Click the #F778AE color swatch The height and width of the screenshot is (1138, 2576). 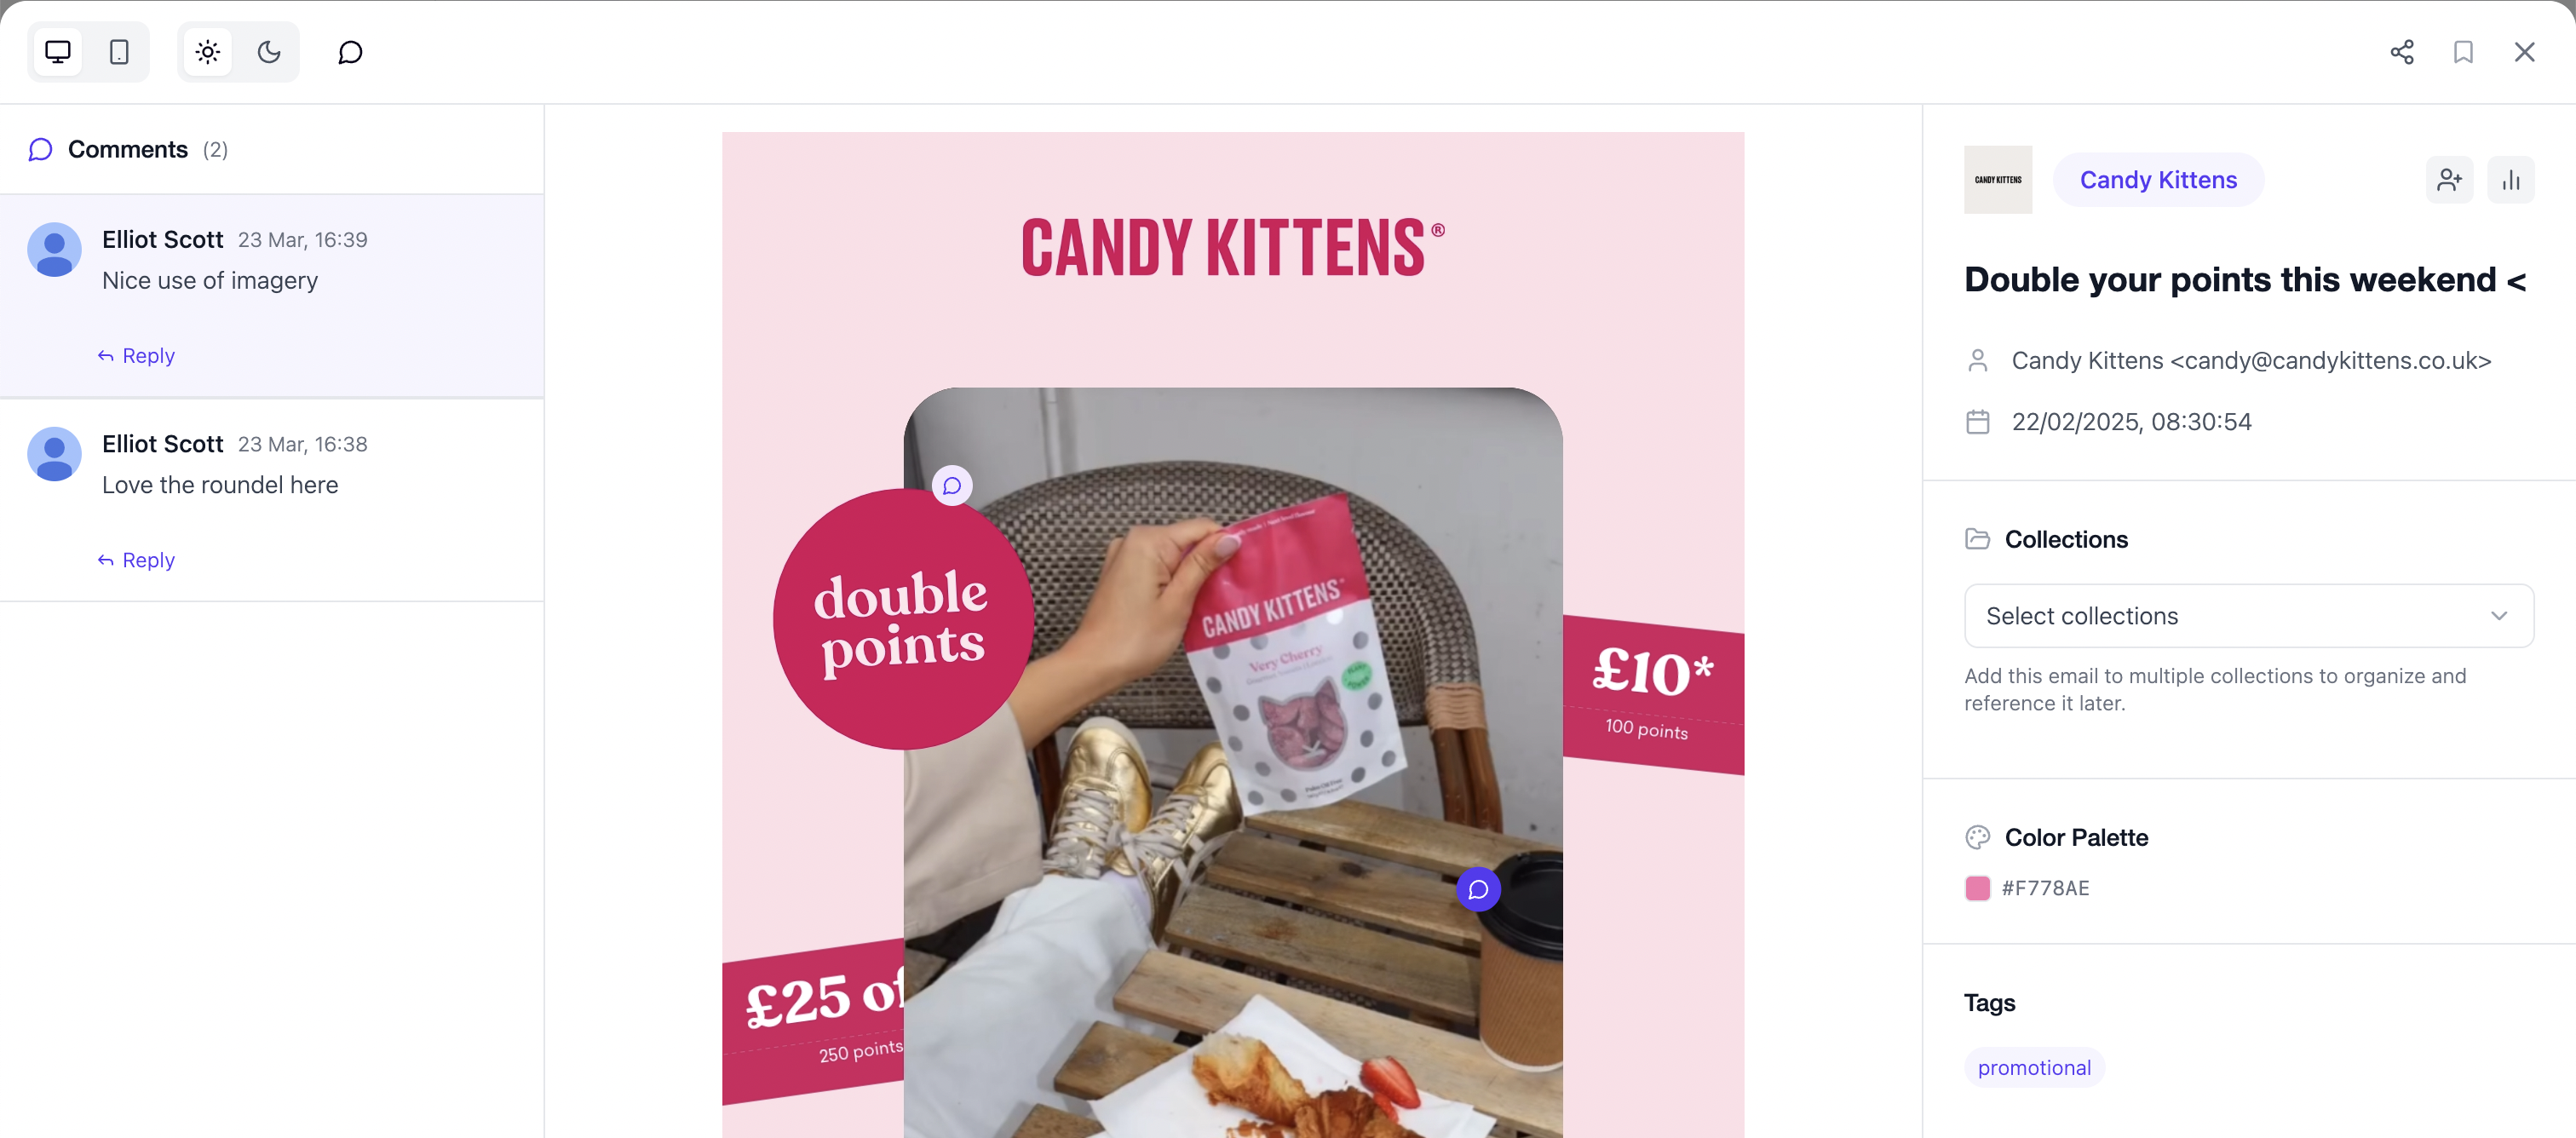(1977, 888)
